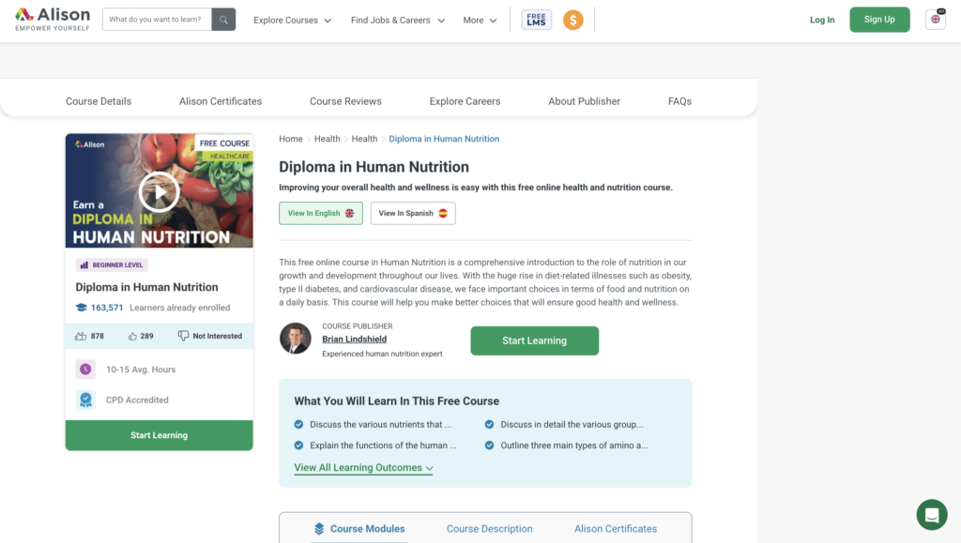The height and width of the screenshot is (543, 961).
Task: Click the course search input field
Action: coord(157,20)
